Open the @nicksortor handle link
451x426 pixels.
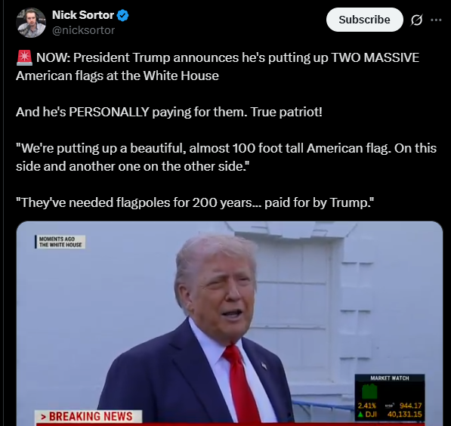(x=83, y=30)
